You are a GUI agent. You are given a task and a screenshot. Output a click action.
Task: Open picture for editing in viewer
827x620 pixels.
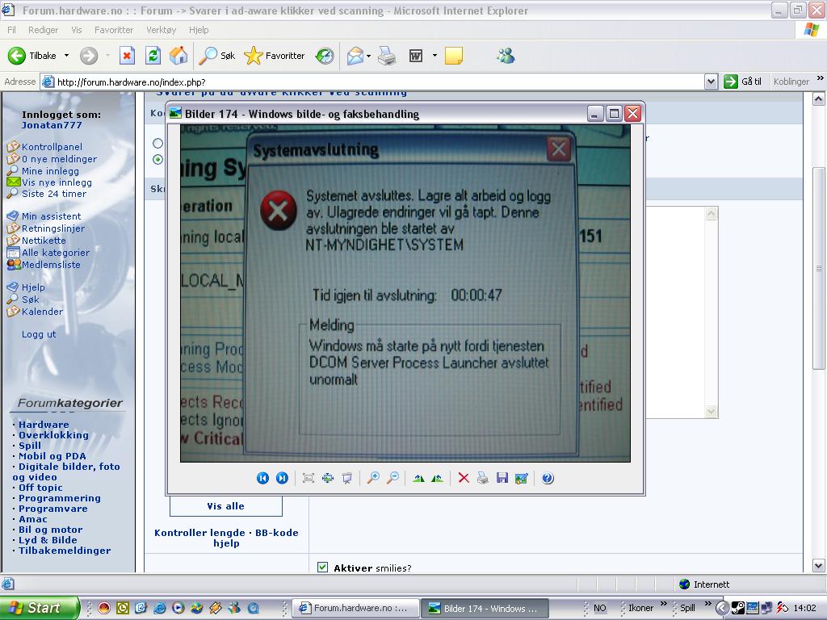[522, 478]
